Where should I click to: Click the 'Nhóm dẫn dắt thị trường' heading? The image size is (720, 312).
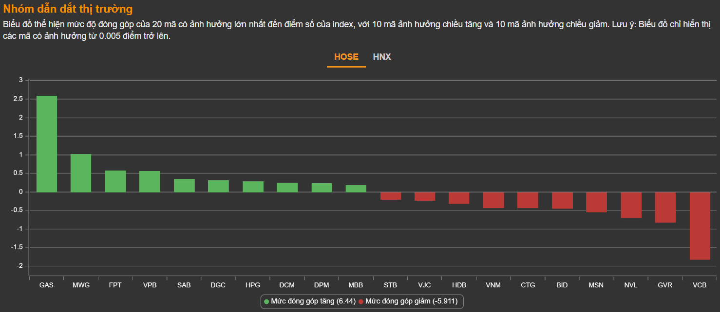[68, 9]
